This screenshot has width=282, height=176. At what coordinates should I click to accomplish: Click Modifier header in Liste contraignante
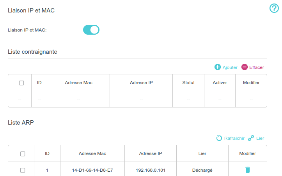[x=251, y=83]
